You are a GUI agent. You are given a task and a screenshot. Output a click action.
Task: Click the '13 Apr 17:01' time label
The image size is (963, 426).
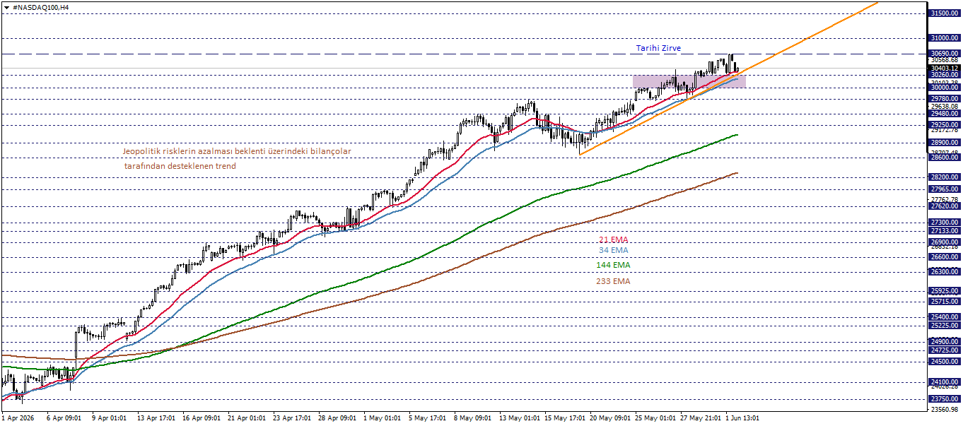pos(156,418)
